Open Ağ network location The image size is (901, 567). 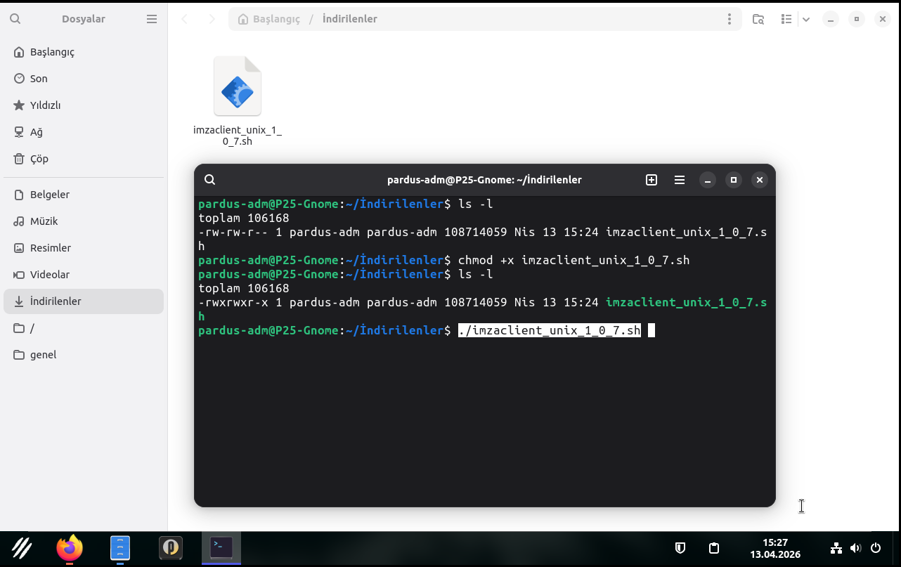point(84,132)
